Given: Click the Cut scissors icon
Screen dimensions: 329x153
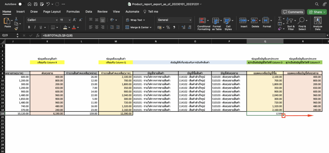Looking at the screenshot, I should point(16,19).
